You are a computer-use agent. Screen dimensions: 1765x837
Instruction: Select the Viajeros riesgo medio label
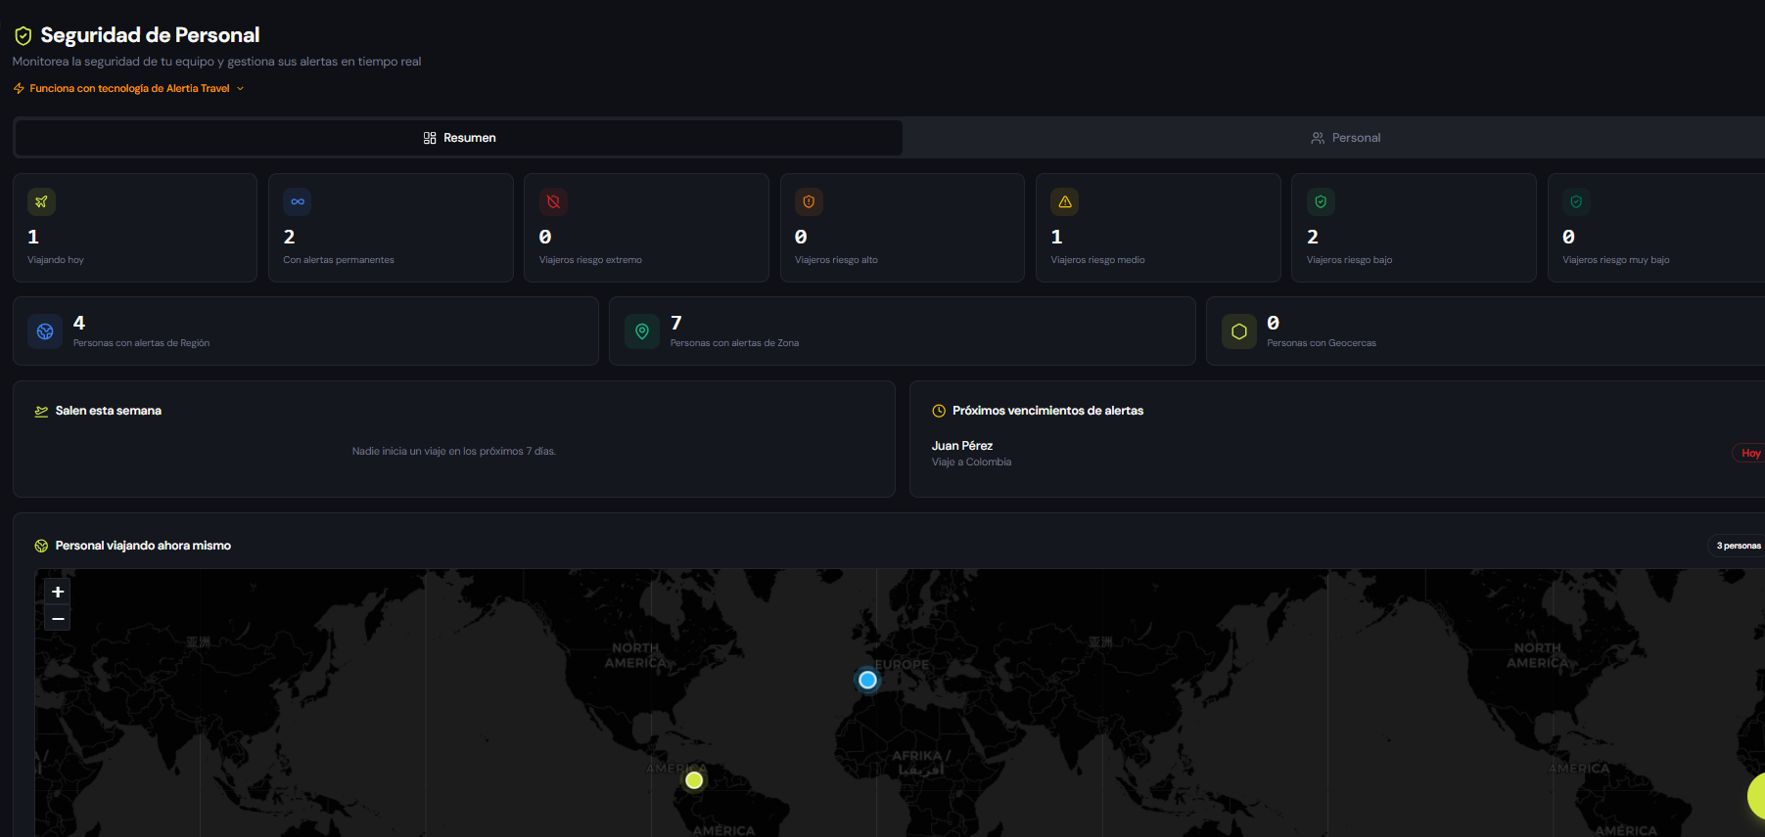1097,260
